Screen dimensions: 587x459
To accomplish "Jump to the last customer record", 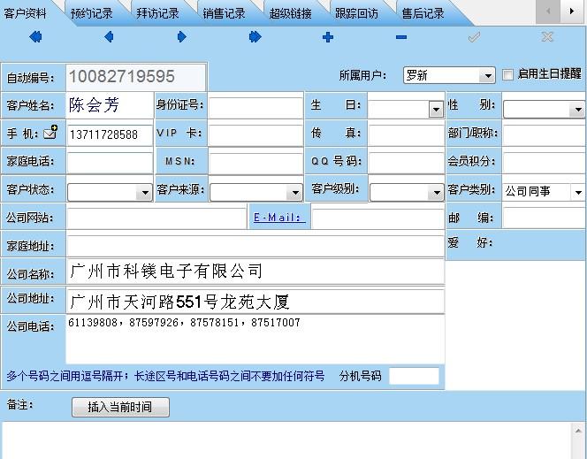I will pos(255,37).
